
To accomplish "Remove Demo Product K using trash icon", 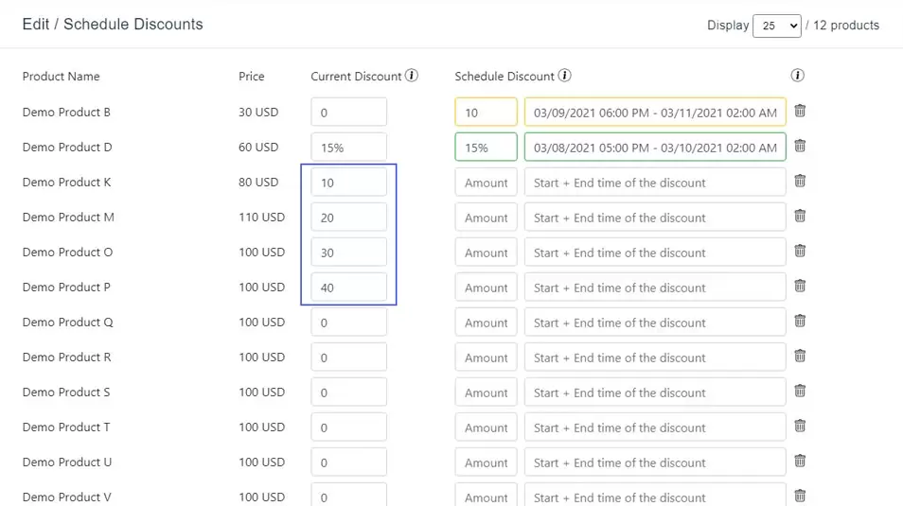I will tap(800, 181).
